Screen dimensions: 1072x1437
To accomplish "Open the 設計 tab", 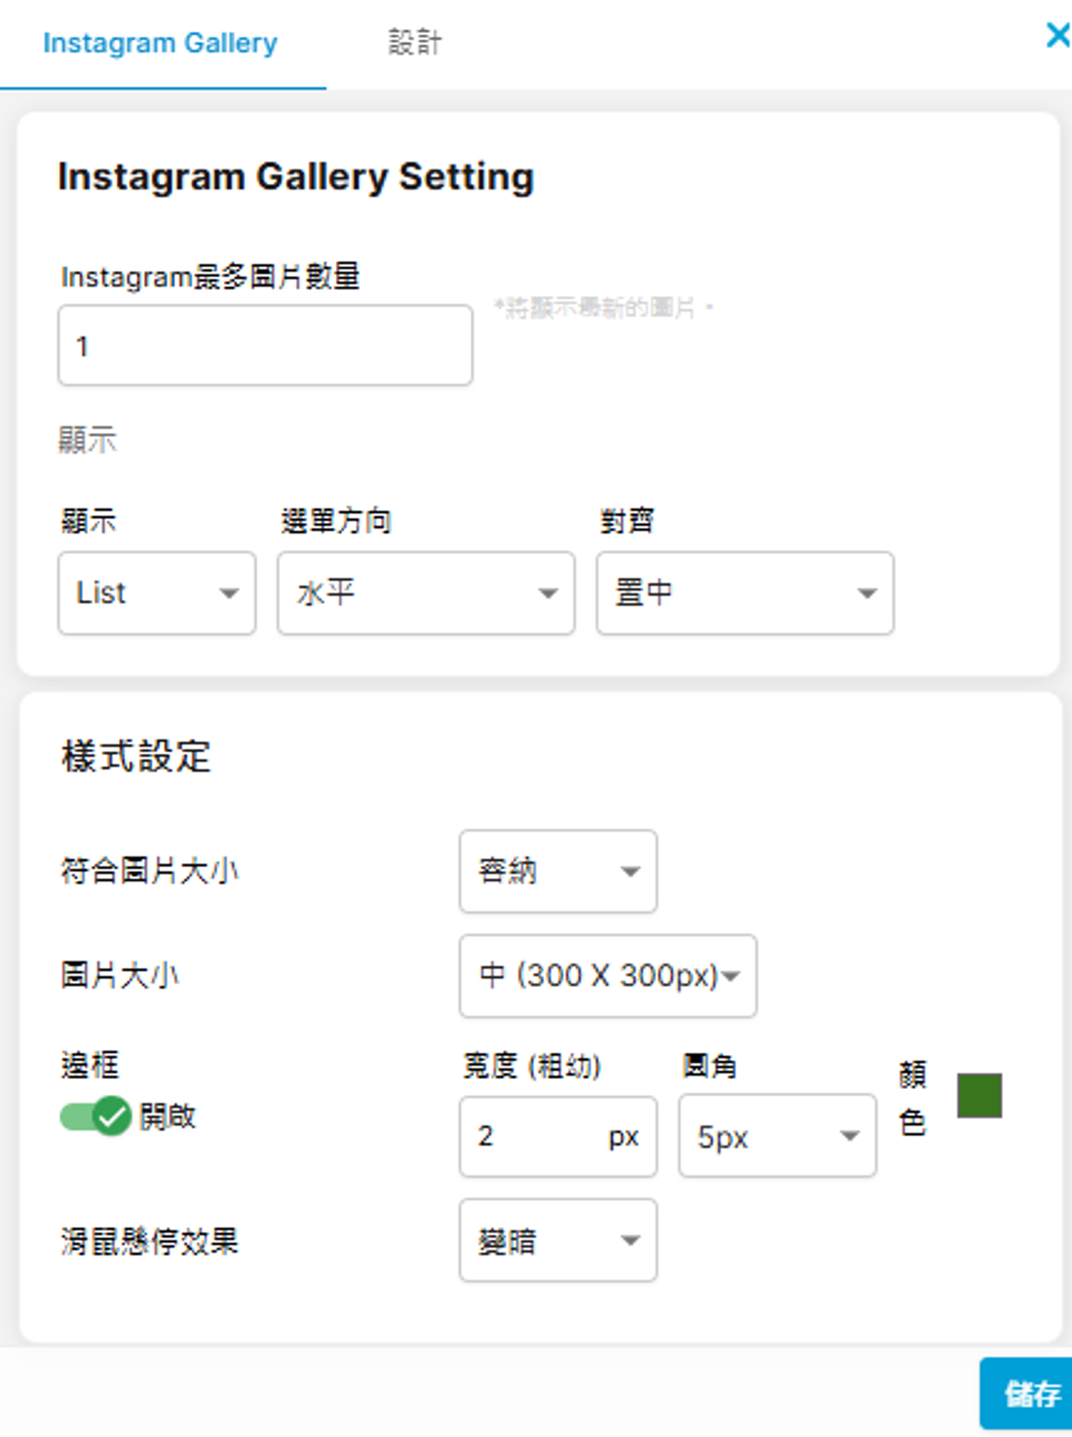I will (414, 43).
